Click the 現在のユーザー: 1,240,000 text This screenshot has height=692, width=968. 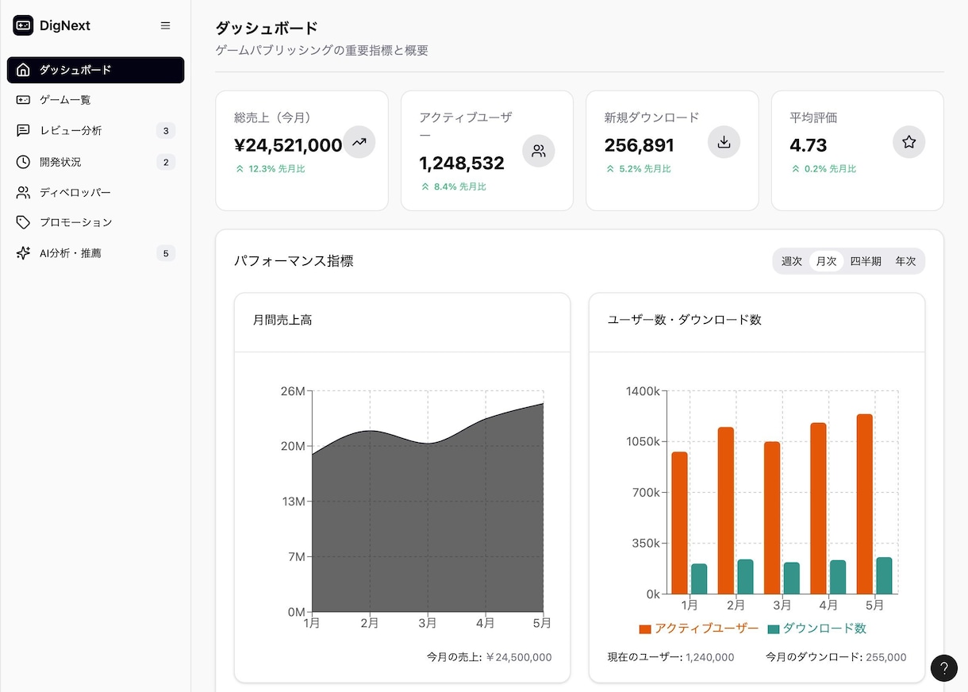click(670, 657)
